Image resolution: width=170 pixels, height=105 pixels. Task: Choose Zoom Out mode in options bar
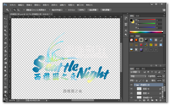pos(18,10)
